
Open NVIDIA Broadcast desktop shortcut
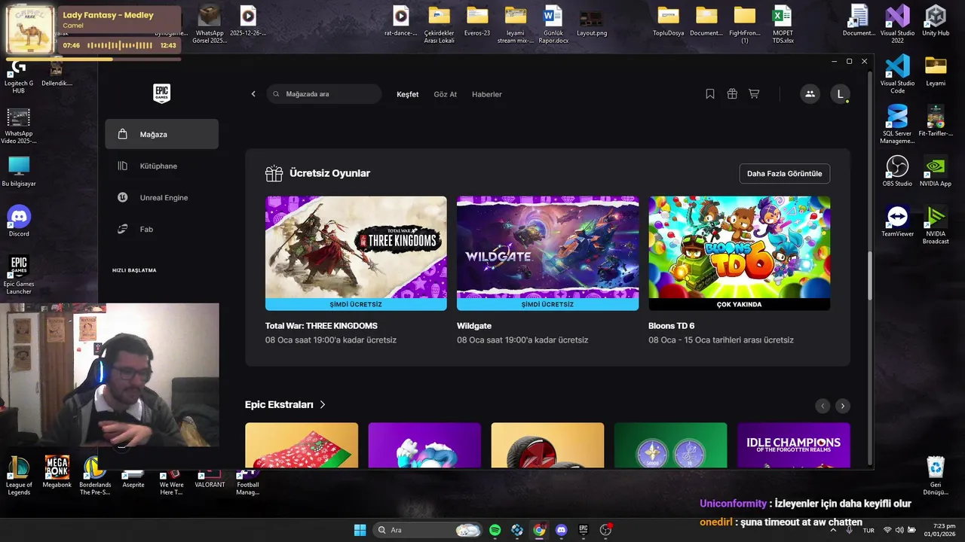click(936, 225)
